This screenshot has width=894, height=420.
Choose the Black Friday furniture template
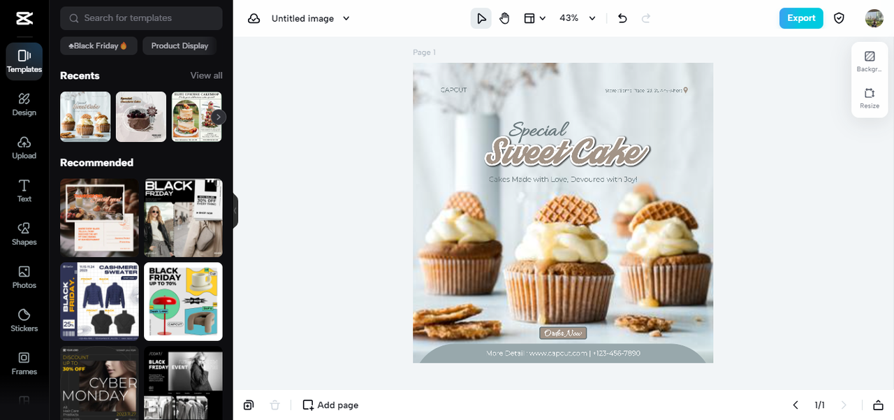(x=183, y=301)
